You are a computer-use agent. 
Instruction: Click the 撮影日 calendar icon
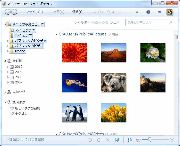(9, 61)
